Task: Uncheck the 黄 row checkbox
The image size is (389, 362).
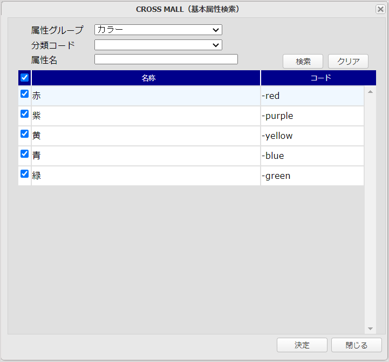Action: point(24,133)
